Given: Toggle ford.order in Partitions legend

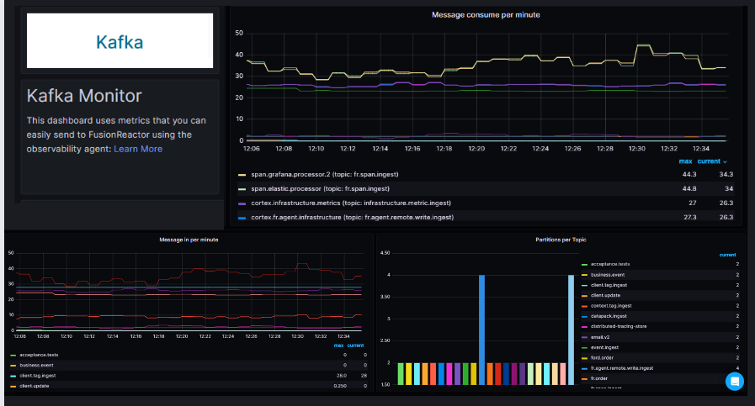Looking at the screenshot, I should coord(602,357).
